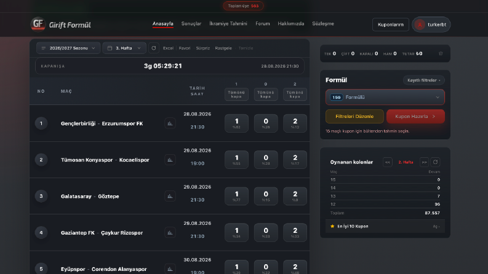The image size is (488, 274).
Task: Open stats chart icon for Galatasaray - Göztepe
Action: (x=170, y=196)
